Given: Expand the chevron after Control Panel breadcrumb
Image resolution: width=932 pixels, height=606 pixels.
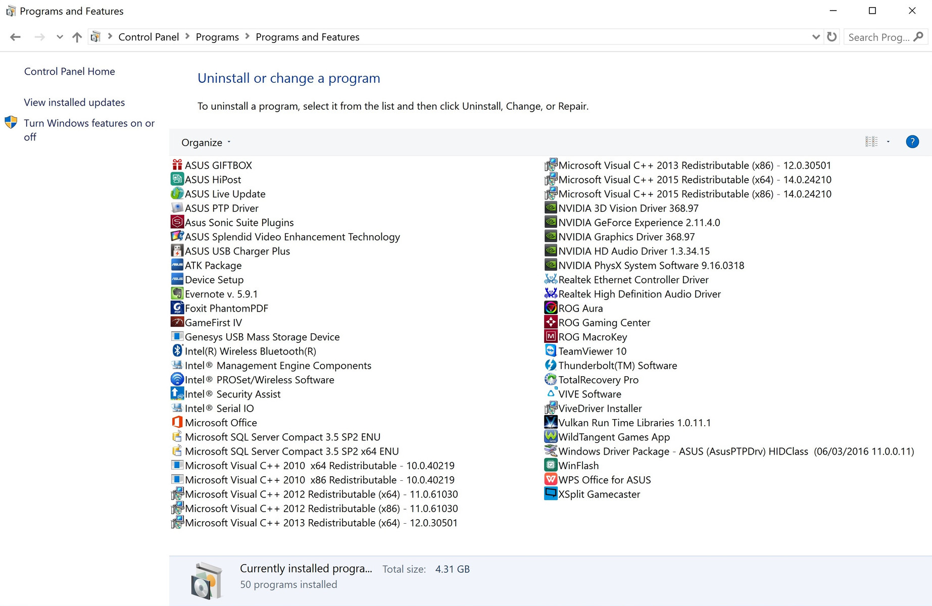Looking at the screenshot, I should 187,36.
